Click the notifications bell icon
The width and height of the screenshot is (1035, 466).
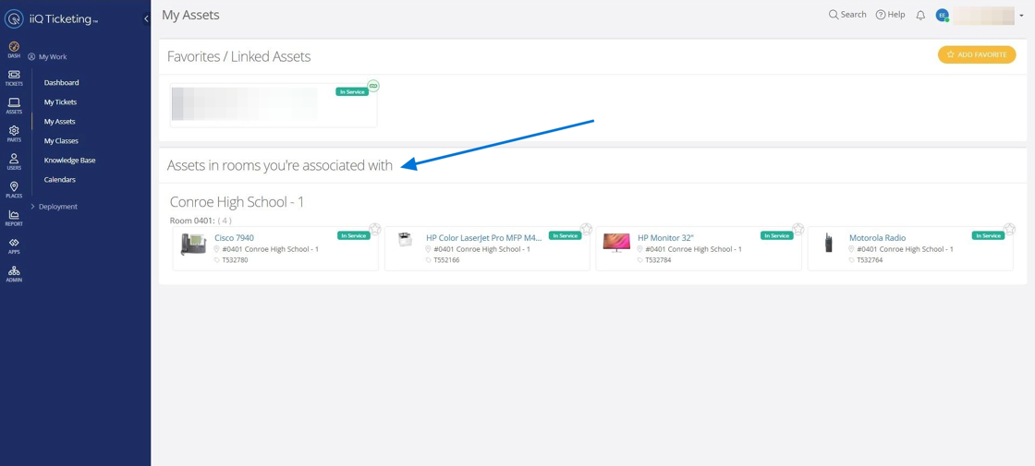coord(920,15)
